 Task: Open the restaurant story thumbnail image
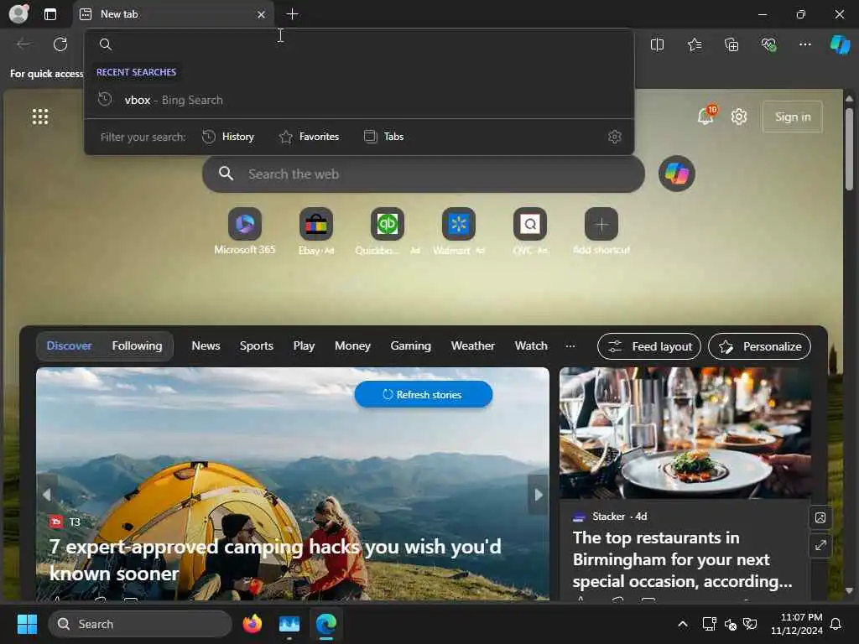pyautogui.click(x=685, y=433)
